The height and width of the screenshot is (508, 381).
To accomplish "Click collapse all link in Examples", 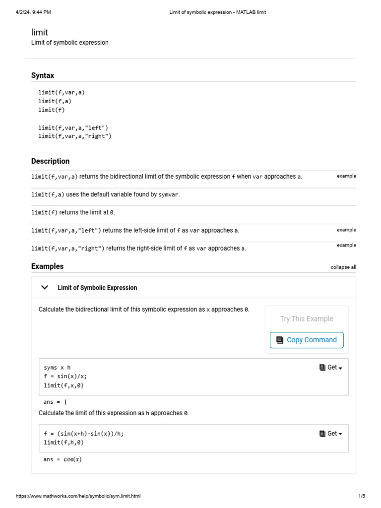I will pos(343,267).
